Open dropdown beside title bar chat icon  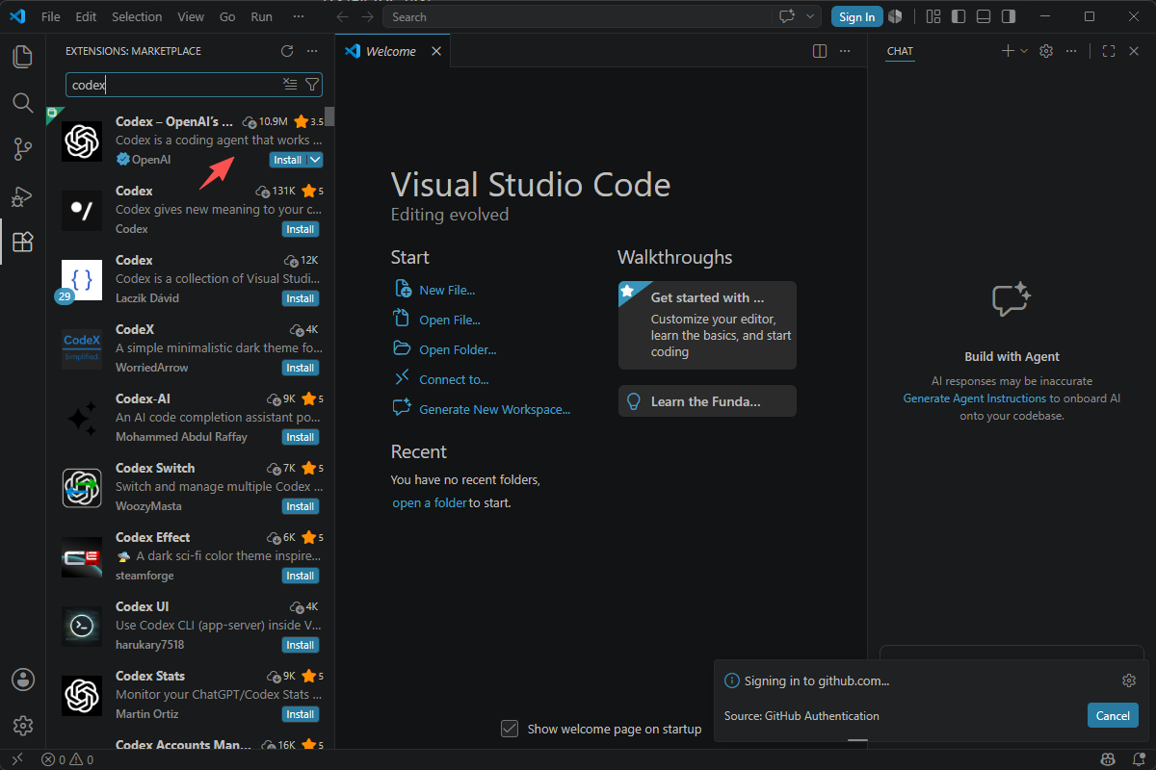tap(811, 16)
